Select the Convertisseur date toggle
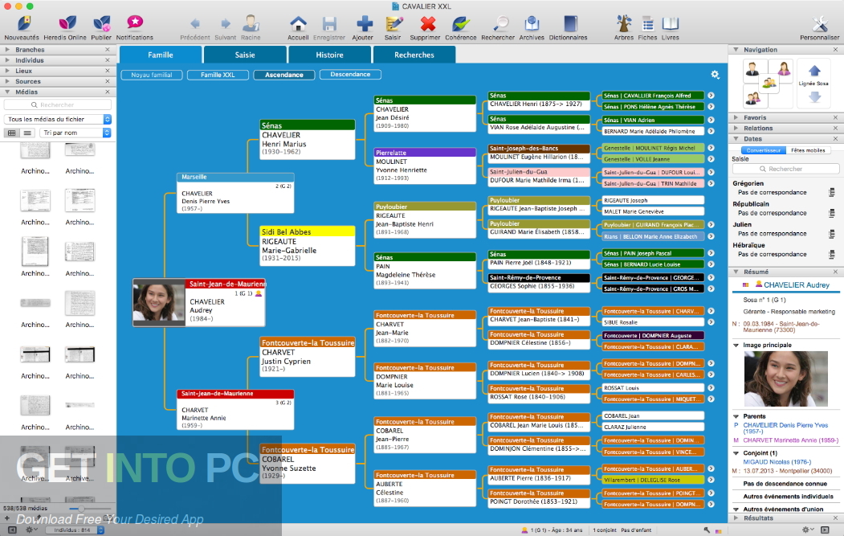844x536 pixels. click(763, 150)
